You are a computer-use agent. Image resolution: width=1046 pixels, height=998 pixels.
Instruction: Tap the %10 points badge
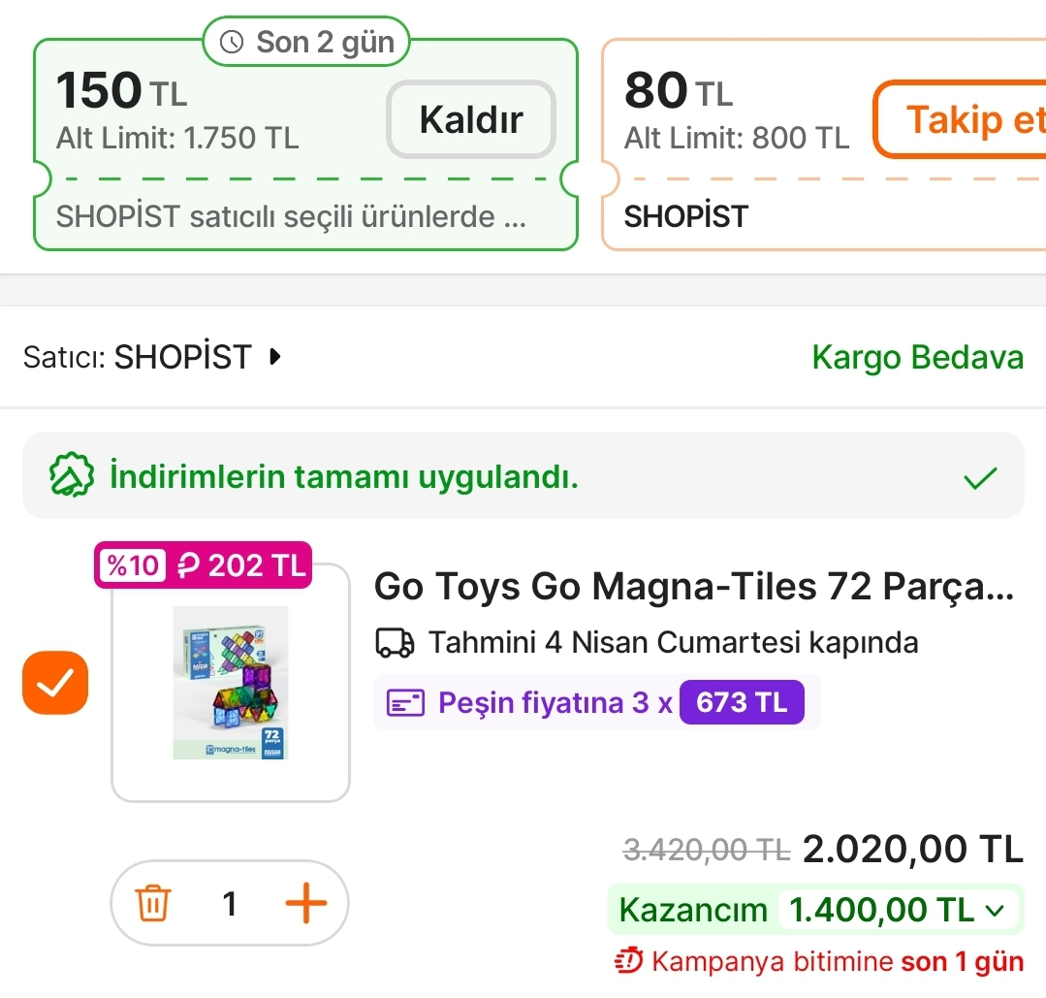pos(132,565)
